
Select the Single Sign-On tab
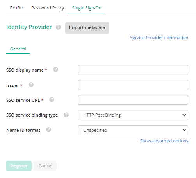click(x=87, y=8)
